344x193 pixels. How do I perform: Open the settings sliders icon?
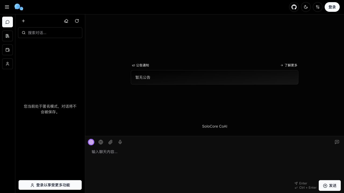[x=318, y=7]
